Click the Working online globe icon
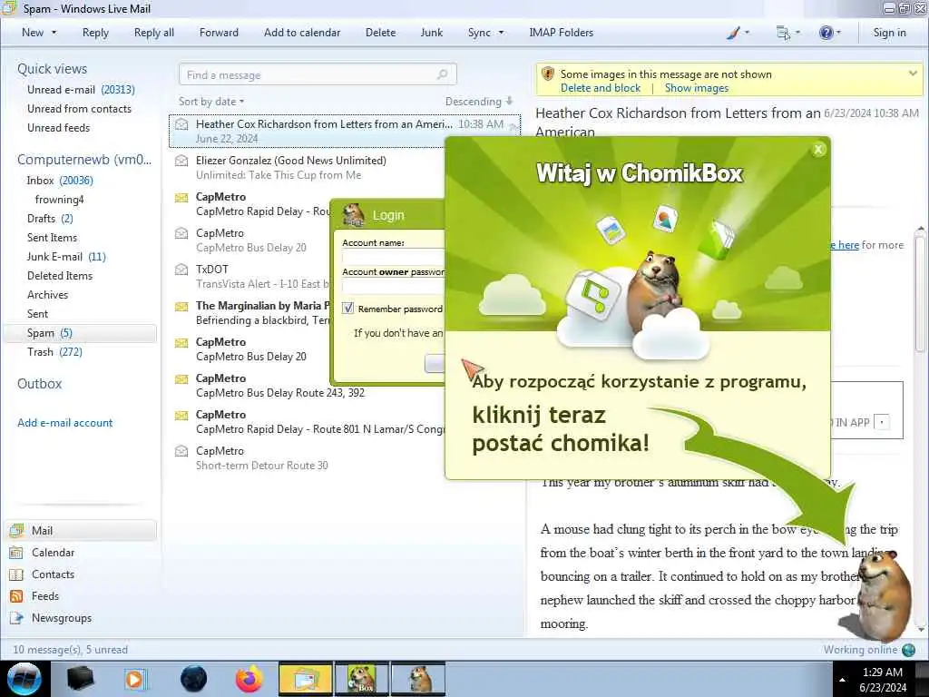 coord(909,650)
